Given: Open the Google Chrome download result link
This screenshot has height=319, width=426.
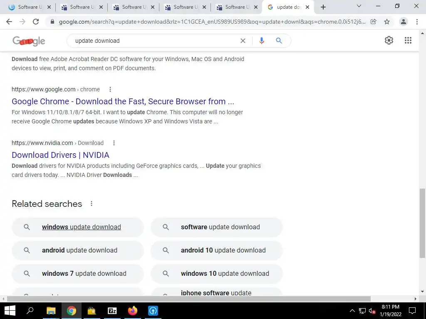Looking at the screenshot, I should pos(123,101).
